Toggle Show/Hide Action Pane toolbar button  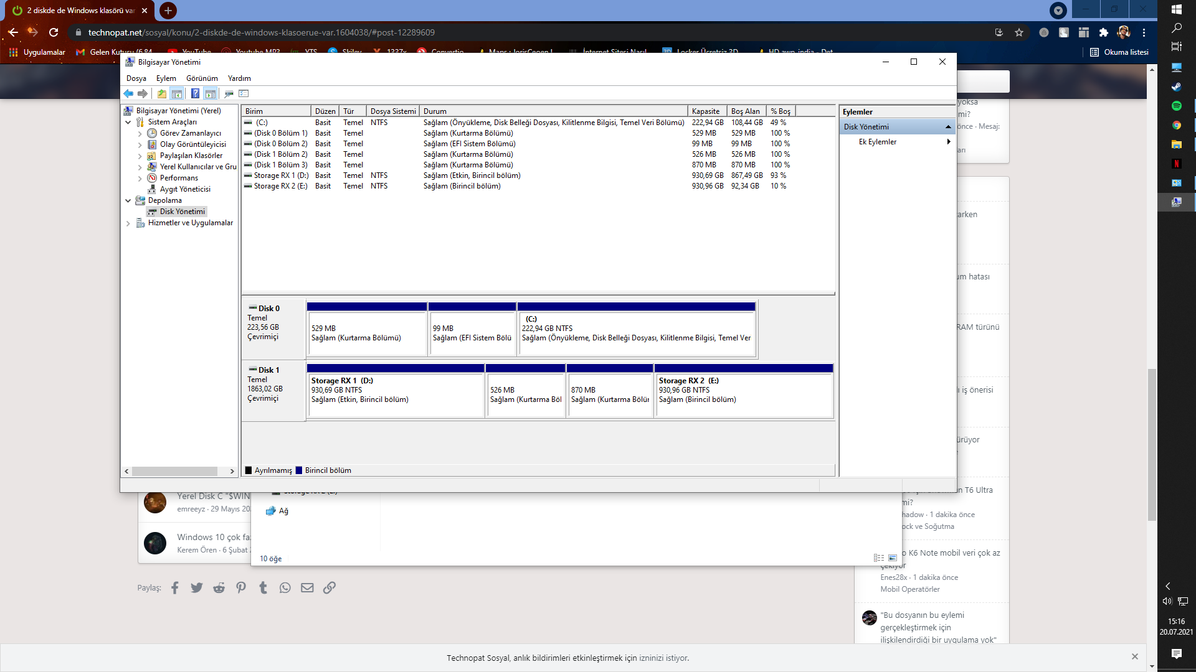coord(211,94)
